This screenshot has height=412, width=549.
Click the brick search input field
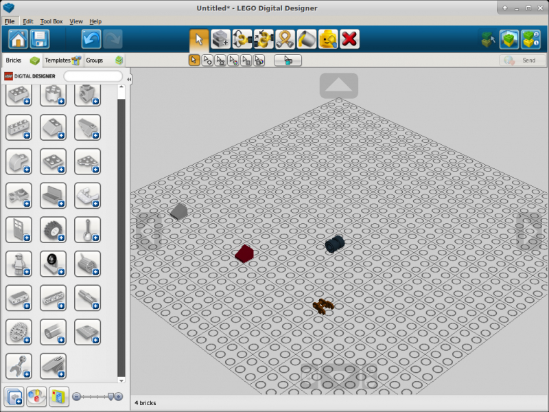click(x=93, y=76)
